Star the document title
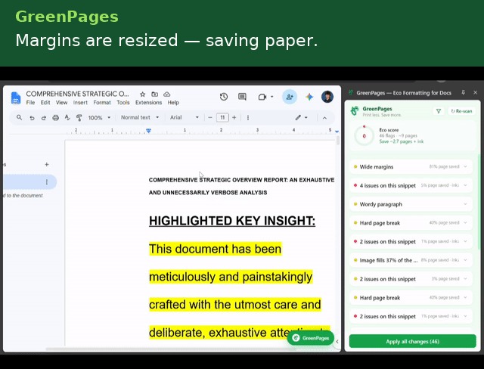Image resolution: width=484 pixels, height=369 pixels. coord(142,95)
